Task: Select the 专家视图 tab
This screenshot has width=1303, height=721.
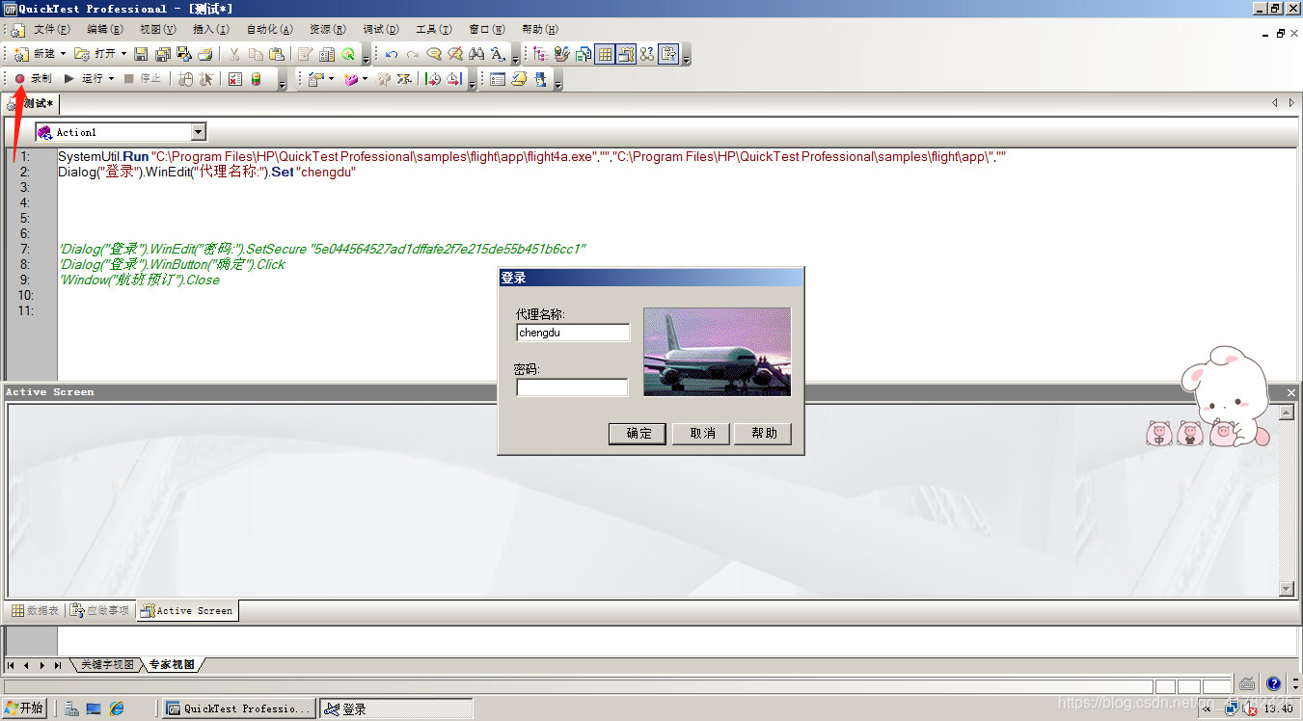Action: 172,665
